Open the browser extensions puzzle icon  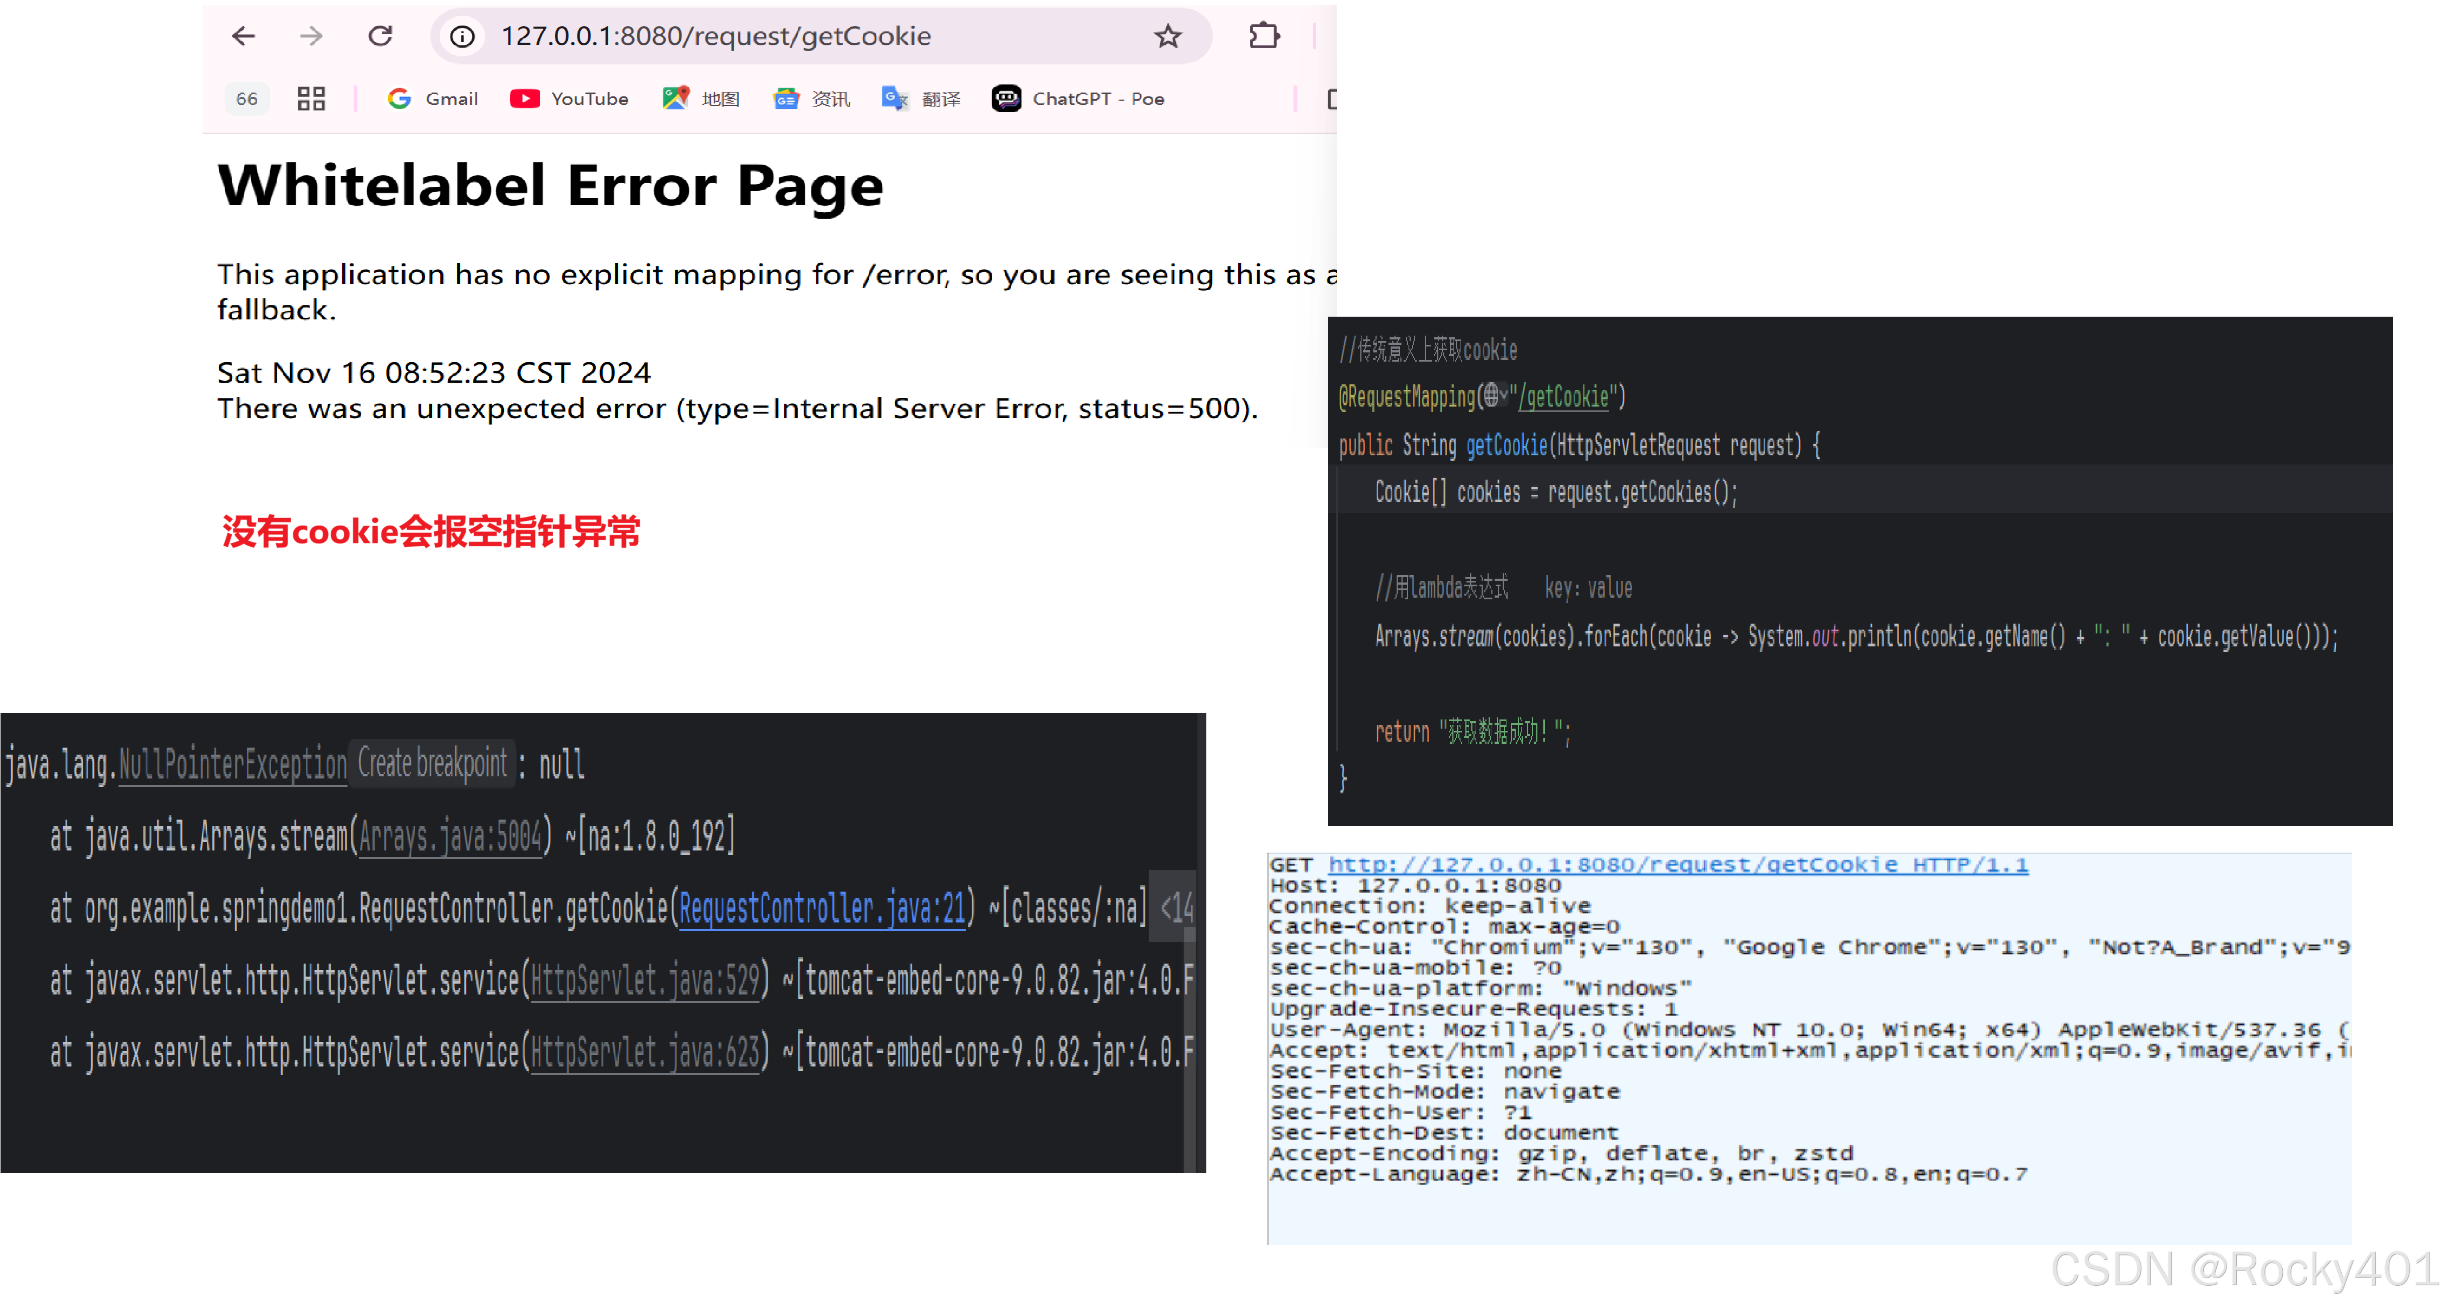(1264, 36)
